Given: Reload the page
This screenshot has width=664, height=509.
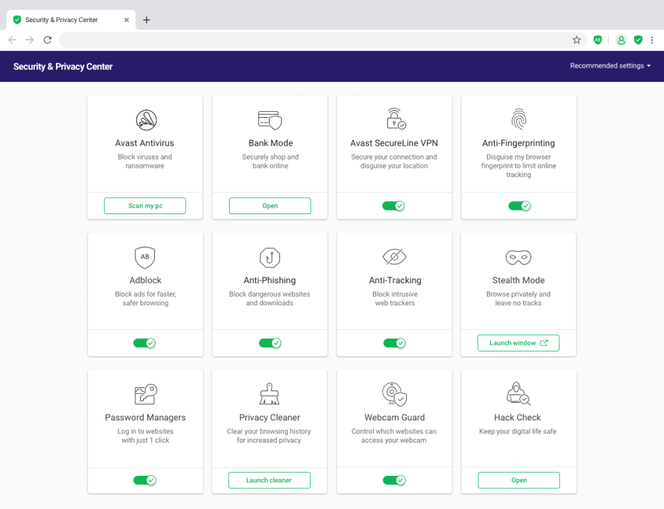Looking at the screenshot, I should [x=48, y=40].
